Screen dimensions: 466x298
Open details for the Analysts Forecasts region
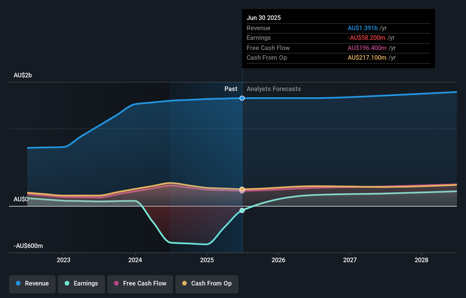click(x=273, y=89)
